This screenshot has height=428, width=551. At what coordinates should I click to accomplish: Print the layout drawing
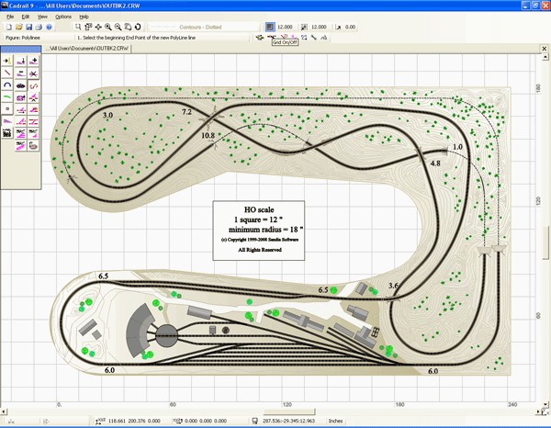click(39, 27)
